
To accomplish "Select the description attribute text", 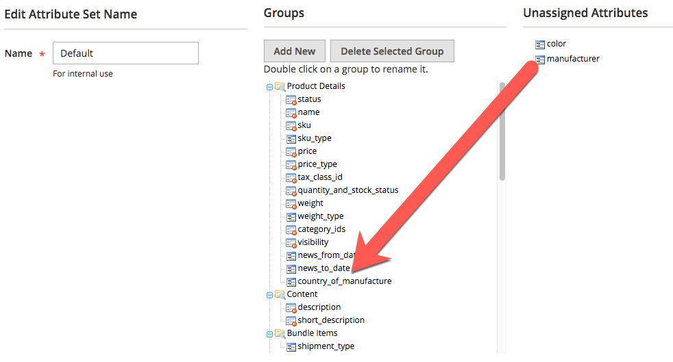I will pos(319,307).
